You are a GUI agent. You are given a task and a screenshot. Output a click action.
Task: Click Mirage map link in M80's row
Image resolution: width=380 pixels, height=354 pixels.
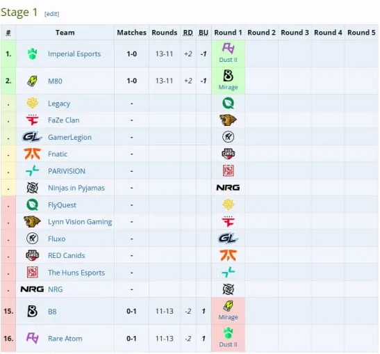point(228,87)
